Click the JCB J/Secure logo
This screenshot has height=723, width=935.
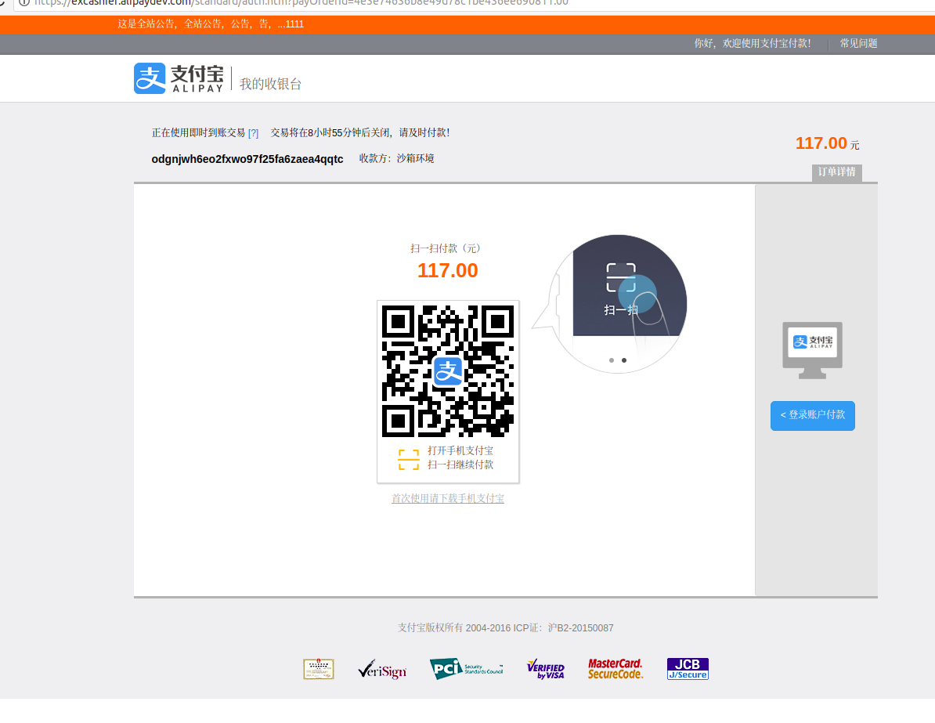[x=688, y=669]
